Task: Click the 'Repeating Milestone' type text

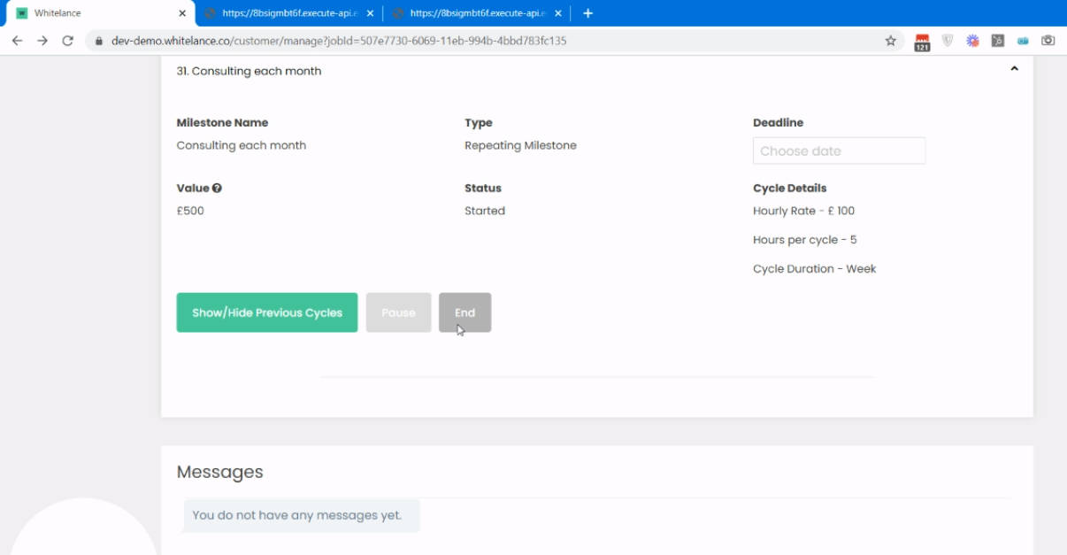Action: (x=520, y=145)
